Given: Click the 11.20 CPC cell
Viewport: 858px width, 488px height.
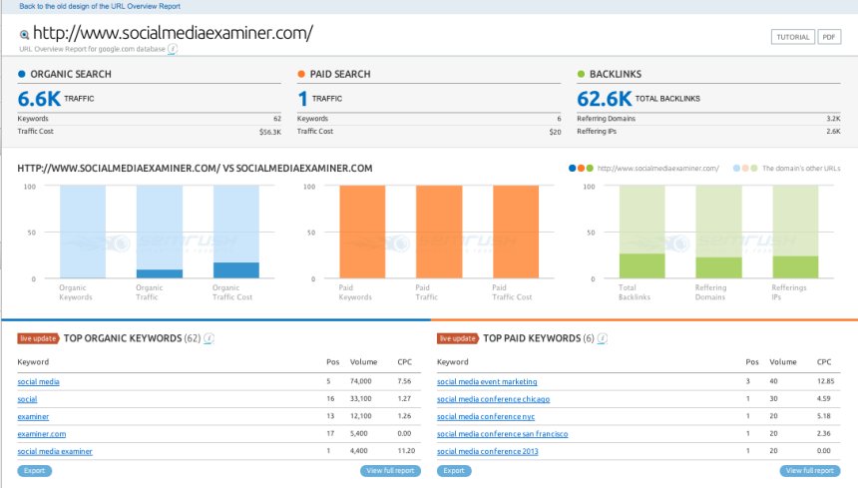Looking at the screenshot, I should 406,451.
